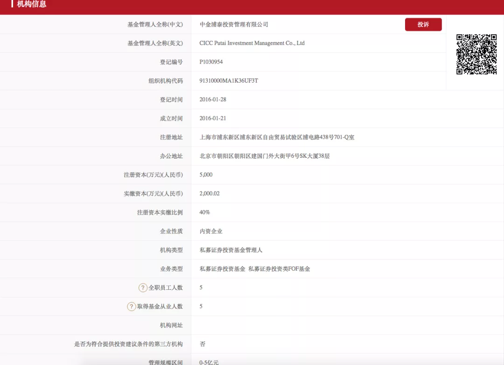Viewport: 504px width, 365px height.
Task: Click the QR code image
Action: (x=476, y=55)
